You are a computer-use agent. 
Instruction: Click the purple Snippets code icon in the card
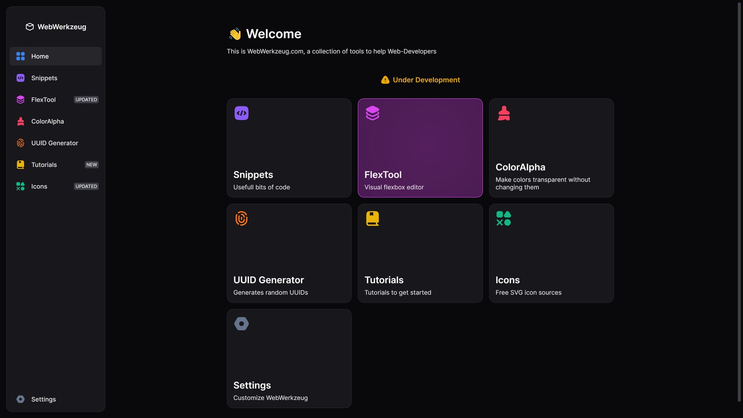pyautogui.click(x=241, y=113)
